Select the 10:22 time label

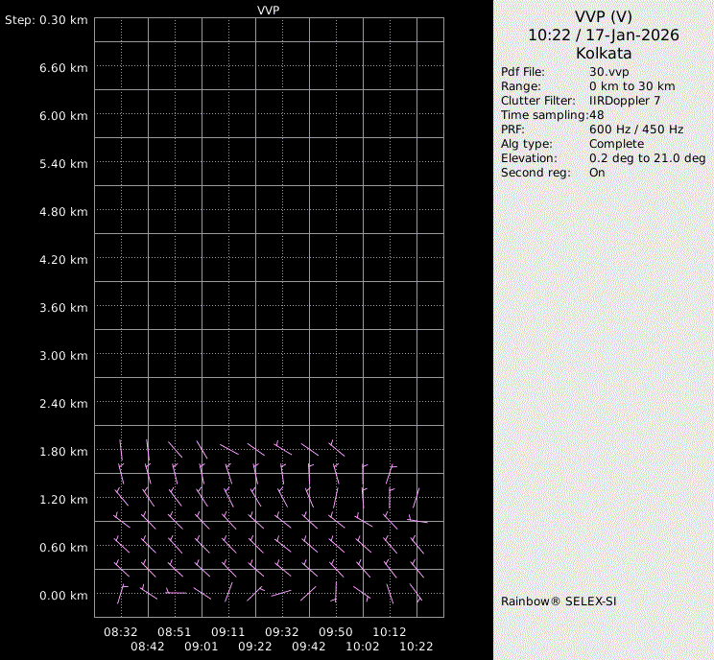(416, 648)
